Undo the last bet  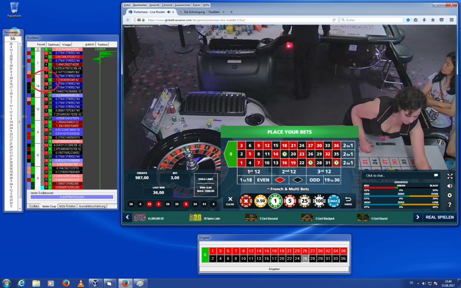(348, 201)
